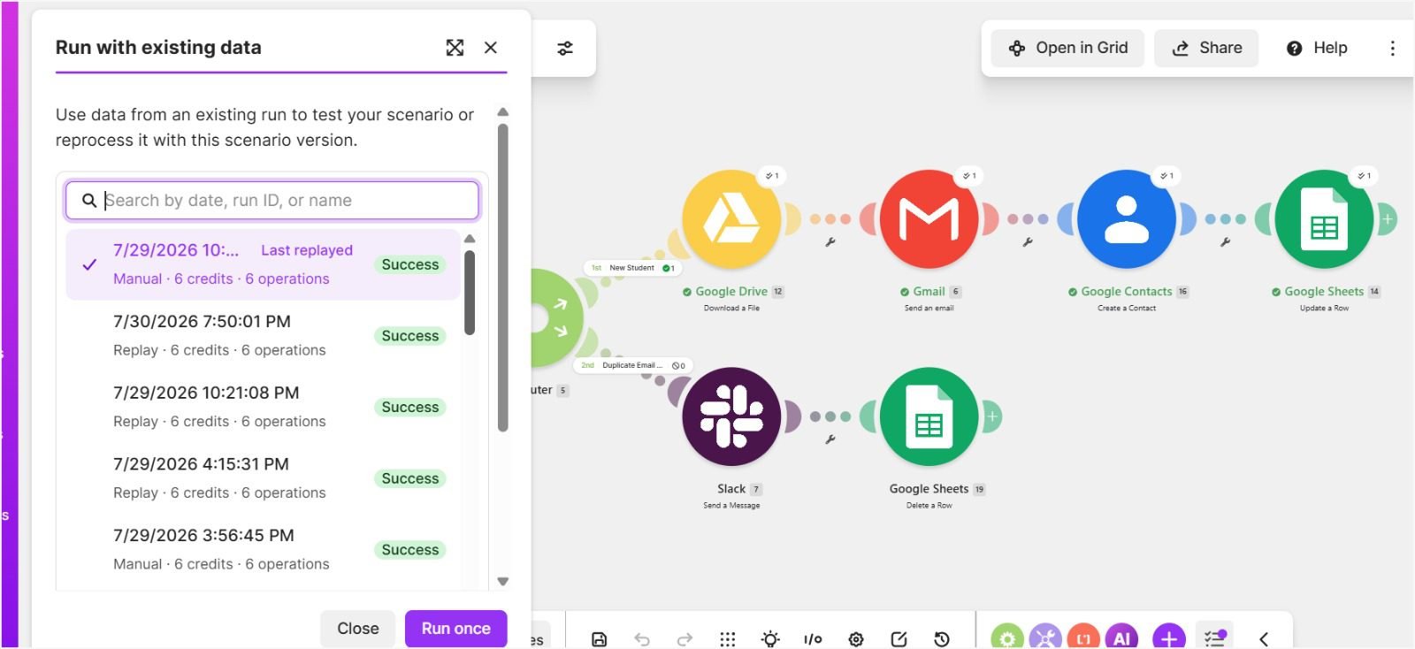Collapse toolbar with left chevron
The width and height of the screenshot is (1415, 649).
click(1264, 638)
